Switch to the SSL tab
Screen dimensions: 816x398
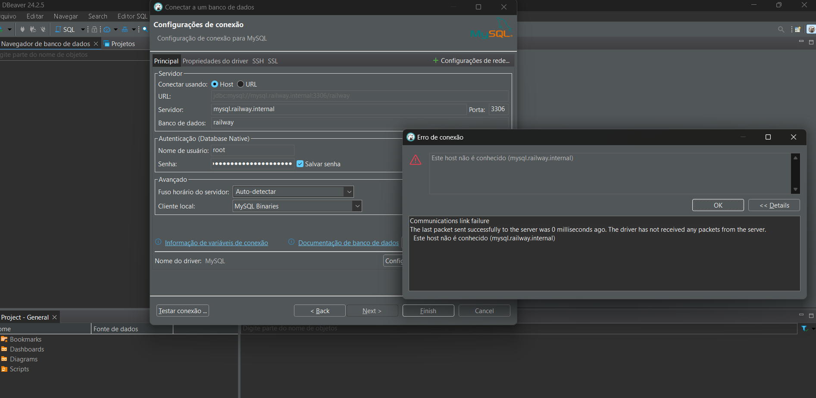tap(272, 61)
